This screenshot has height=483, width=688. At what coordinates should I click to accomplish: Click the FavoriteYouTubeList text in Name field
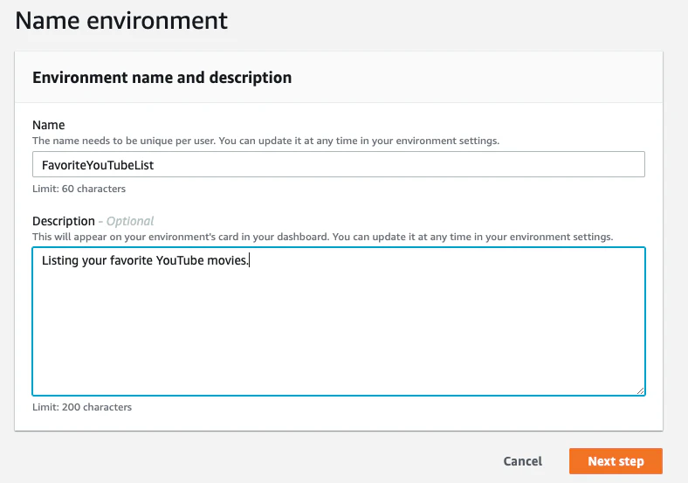pos(98,165)
